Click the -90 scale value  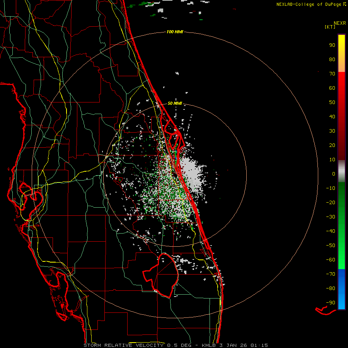[331, 303]
